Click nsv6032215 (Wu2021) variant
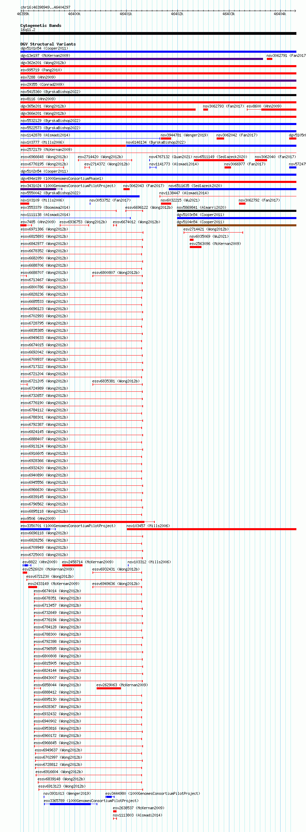This screenshot has height=832, width=306. (x=166, y=204)
